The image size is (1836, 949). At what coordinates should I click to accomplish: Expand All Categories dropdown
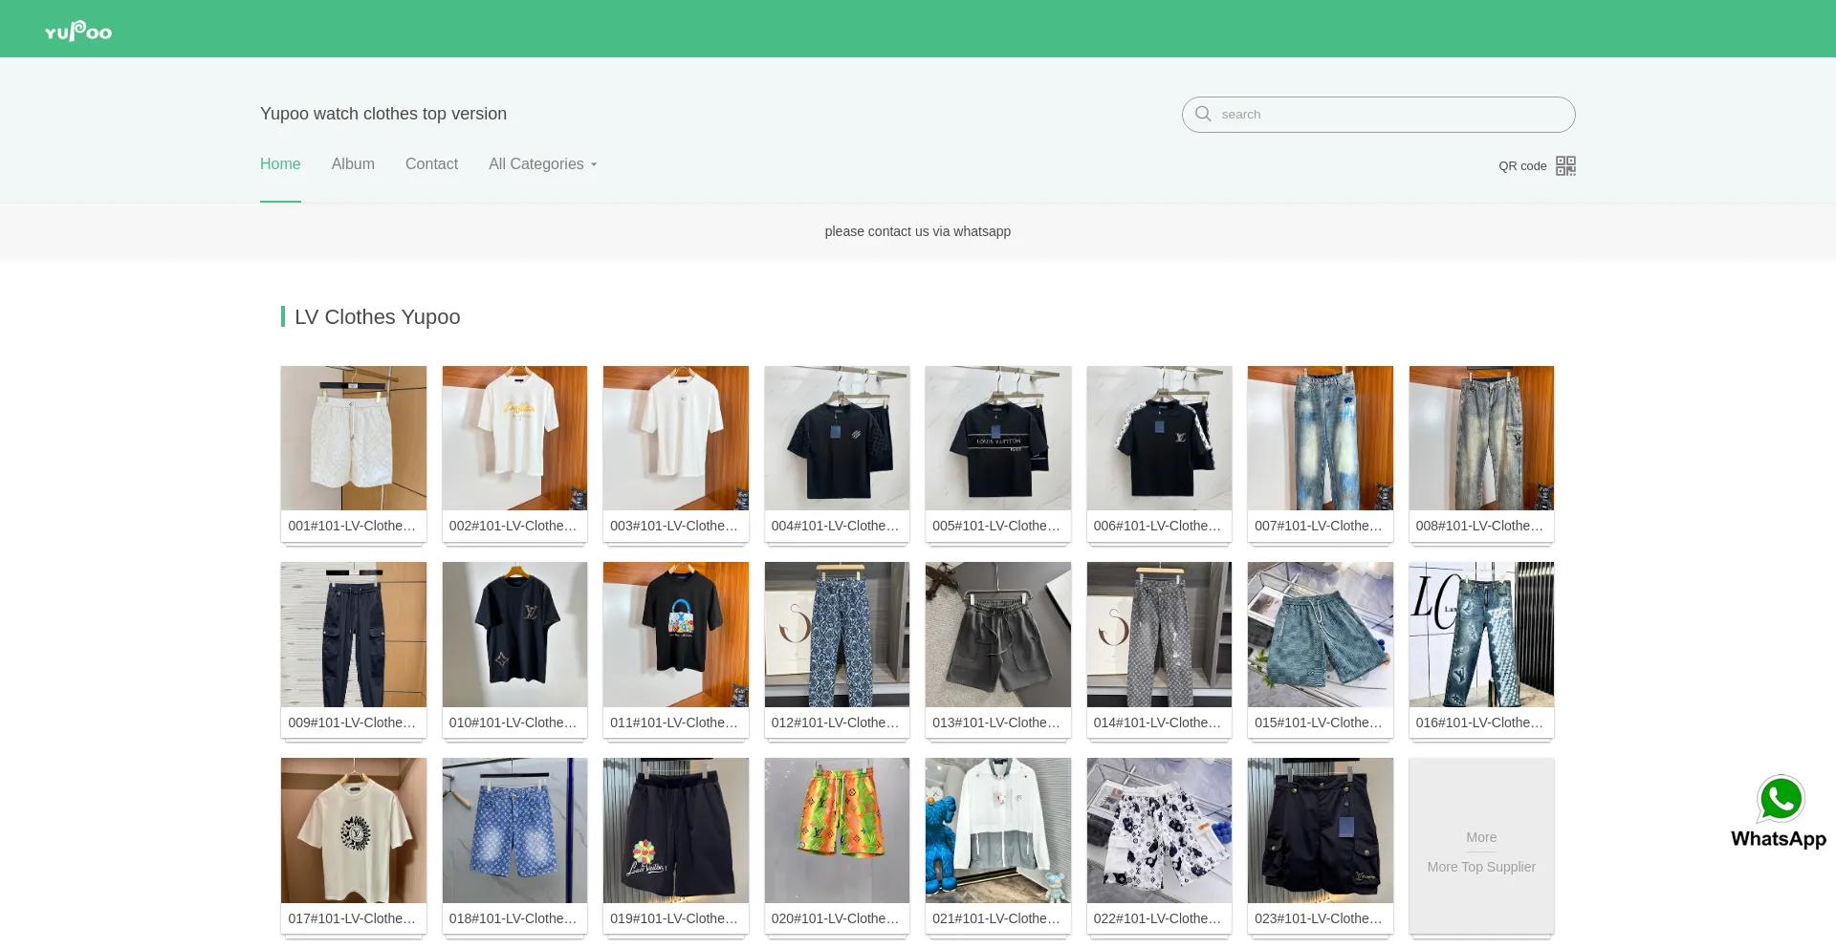[543, 164]
